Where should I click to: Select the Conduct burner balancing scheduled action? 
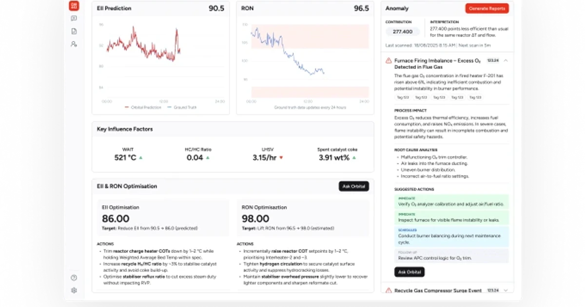451,236
